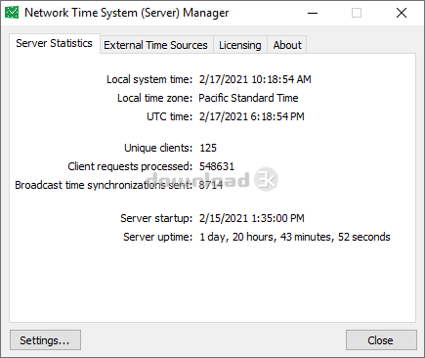425x358 pixels.
Task: Click the Close button at bottom right
Action: (x=381, y=340)
